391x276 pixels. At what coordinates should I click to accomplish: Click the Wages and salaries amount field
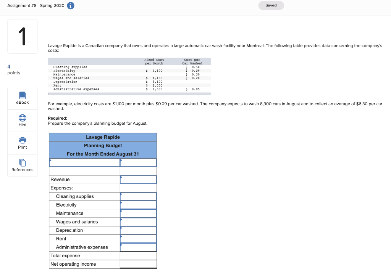tap(138, 221)
